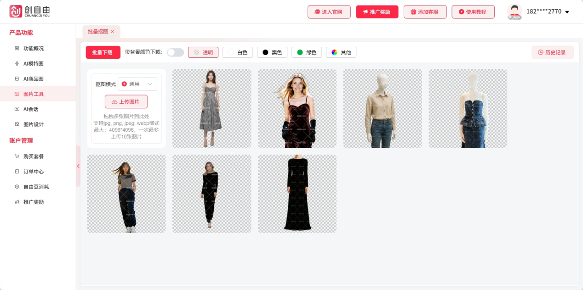This screenshot has height=290, width=583.
Task: Click the black gown image thumbnail
Action: click(297, 193)
